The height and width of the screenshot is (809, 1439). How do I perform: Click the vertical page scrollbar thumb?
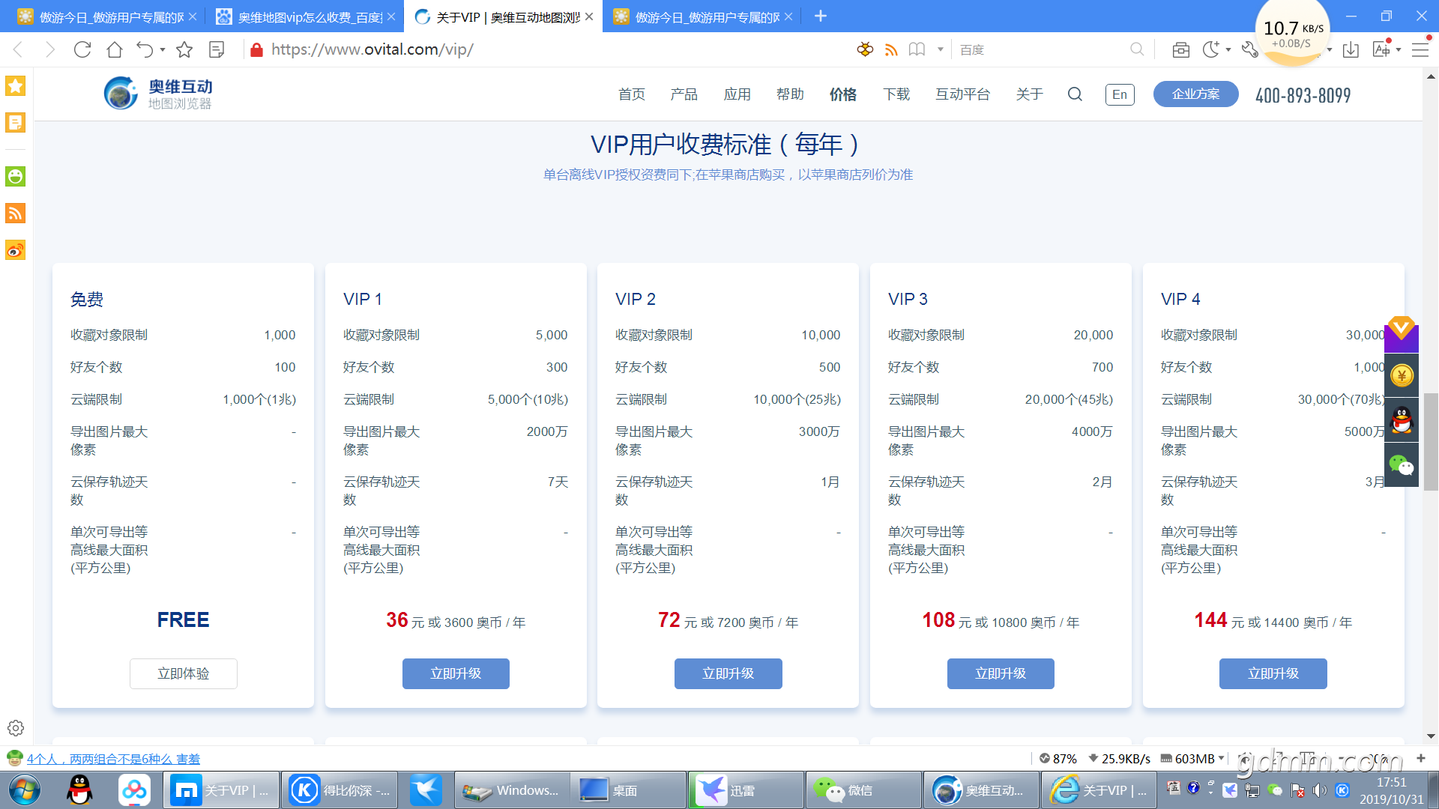1431,441
